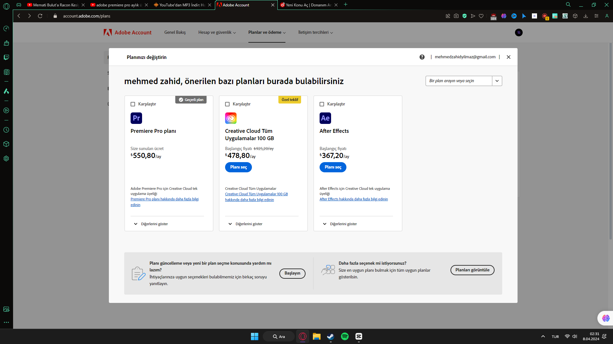Check Karşılaştır for Creative Cloud plan
This screenshot has width=613, height=344.
pos(227,104)
